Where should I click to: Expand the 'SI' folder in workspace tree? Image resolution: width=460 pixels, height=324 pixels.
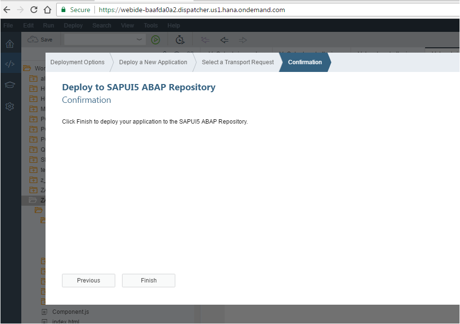coord(37,160)
